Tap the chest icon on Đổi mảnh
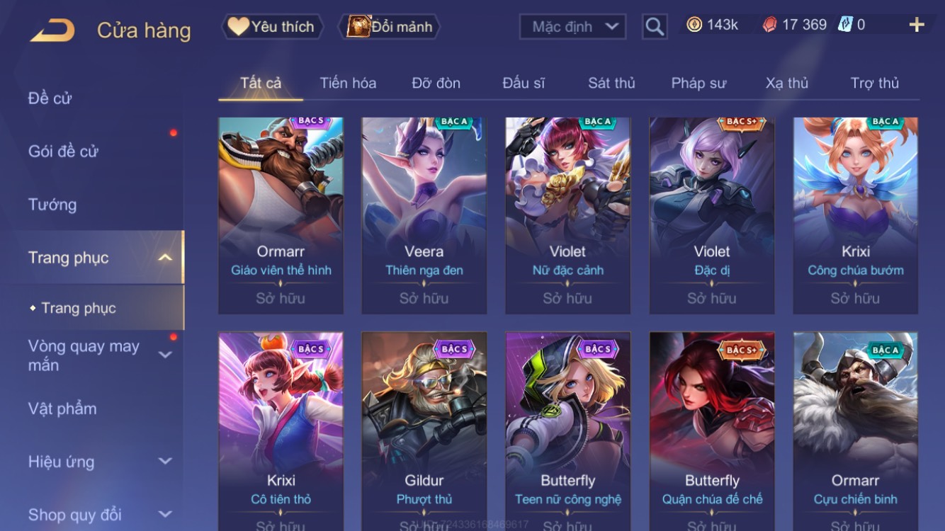The width and height of the screenshot is (945, 531). click(358, 26)
